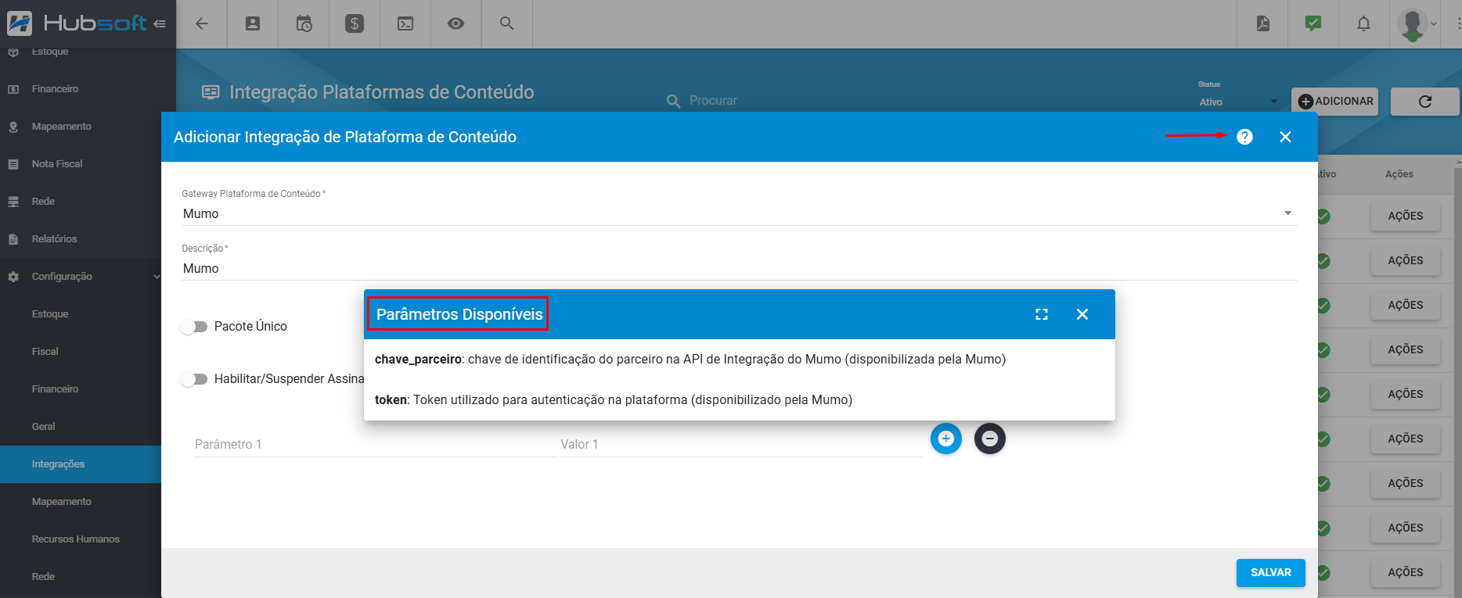Open the client profile toolbar icon
Viewport: 1462px width, 598px height.
[x=253, y=23]
